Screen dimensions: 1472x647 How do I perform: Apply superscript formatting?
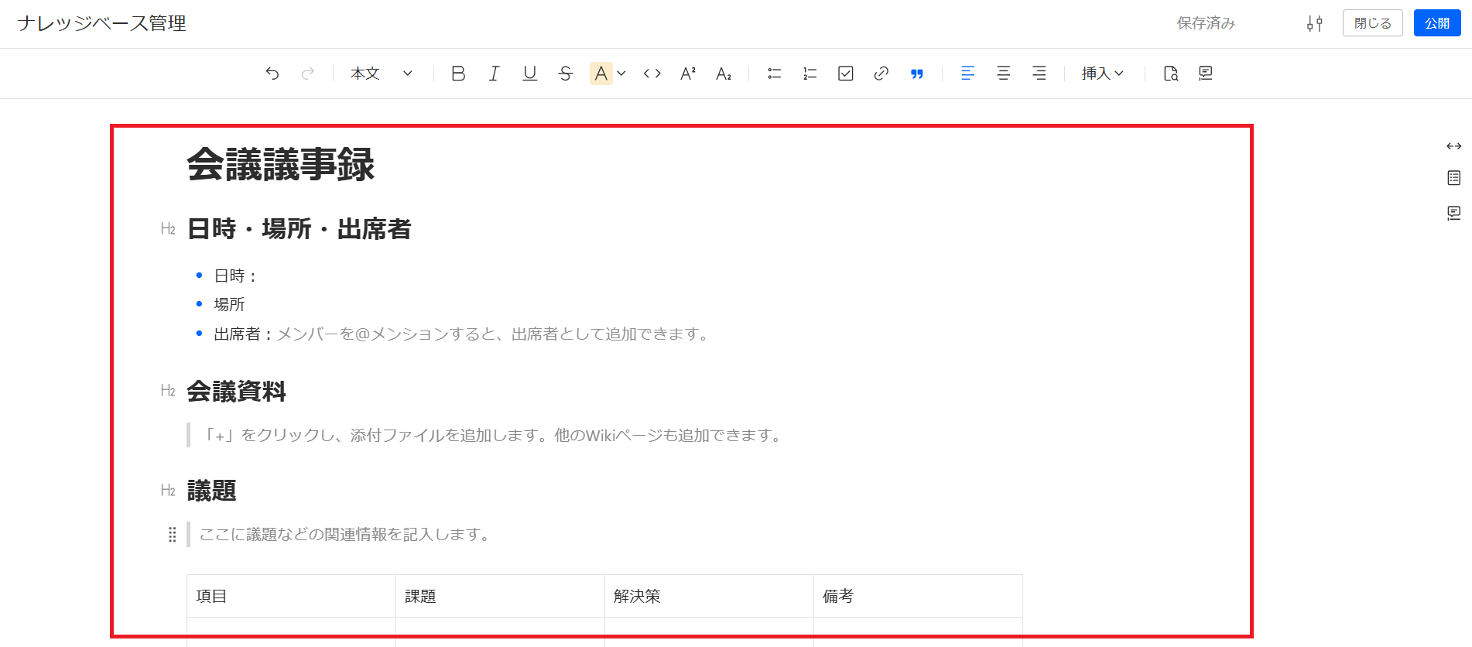[x=688, y=74]
